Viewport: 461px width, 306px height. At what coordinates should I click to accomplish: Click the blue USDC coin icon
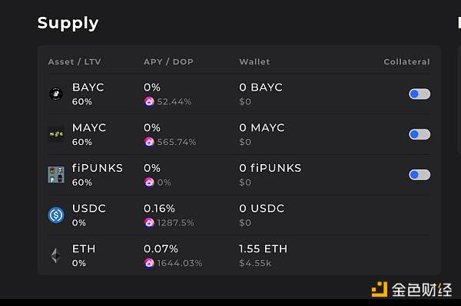(56, 215)
